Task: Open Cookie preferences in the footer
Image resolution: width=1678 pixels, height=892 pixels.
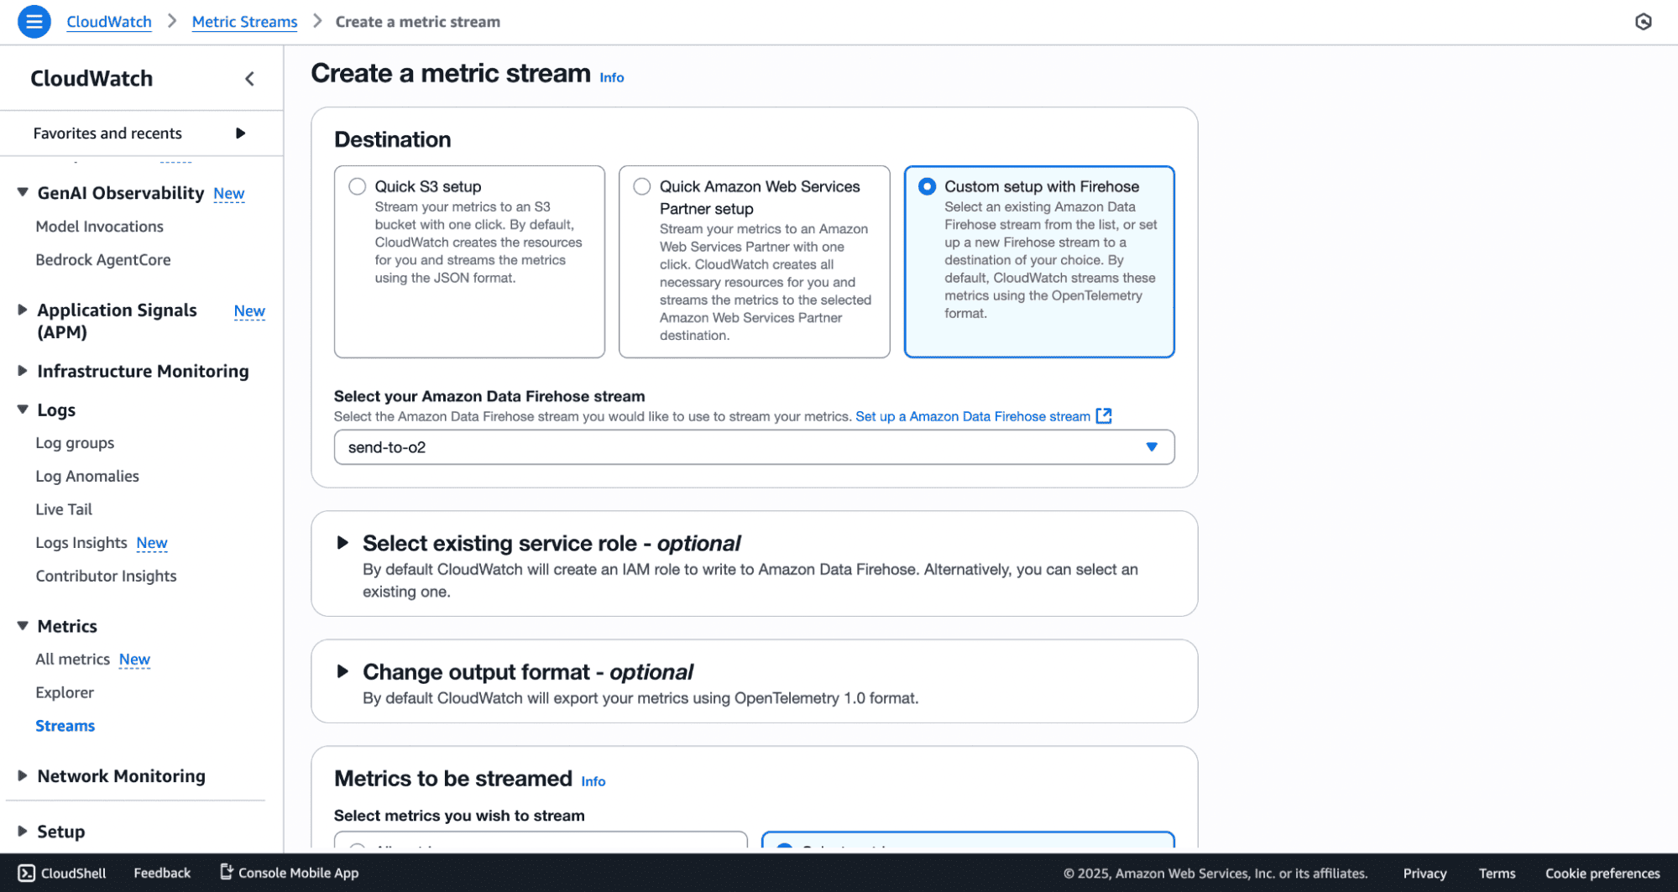Action: click(x=1602, y=873)
